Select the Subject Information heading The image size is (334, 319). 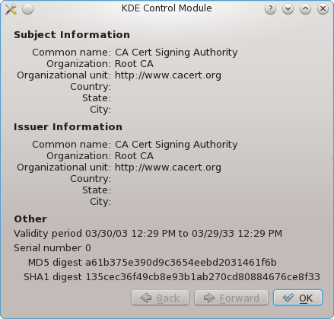(72, 35)
